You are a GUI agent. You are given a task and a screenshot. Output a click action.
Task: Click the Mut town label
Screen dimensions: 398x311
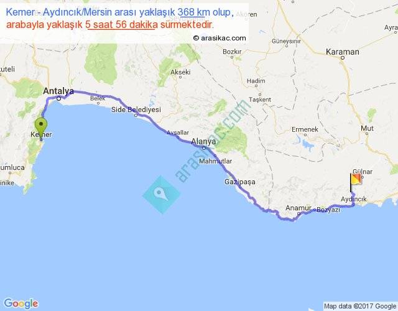pyautogui.click(x=367, y=128)
